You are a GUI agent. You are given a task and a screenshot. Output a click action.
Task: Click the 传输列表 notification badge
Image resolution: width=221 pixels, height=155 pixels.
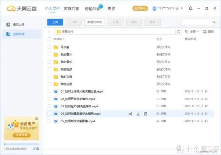pyautogui.click(x=101, y=6)
